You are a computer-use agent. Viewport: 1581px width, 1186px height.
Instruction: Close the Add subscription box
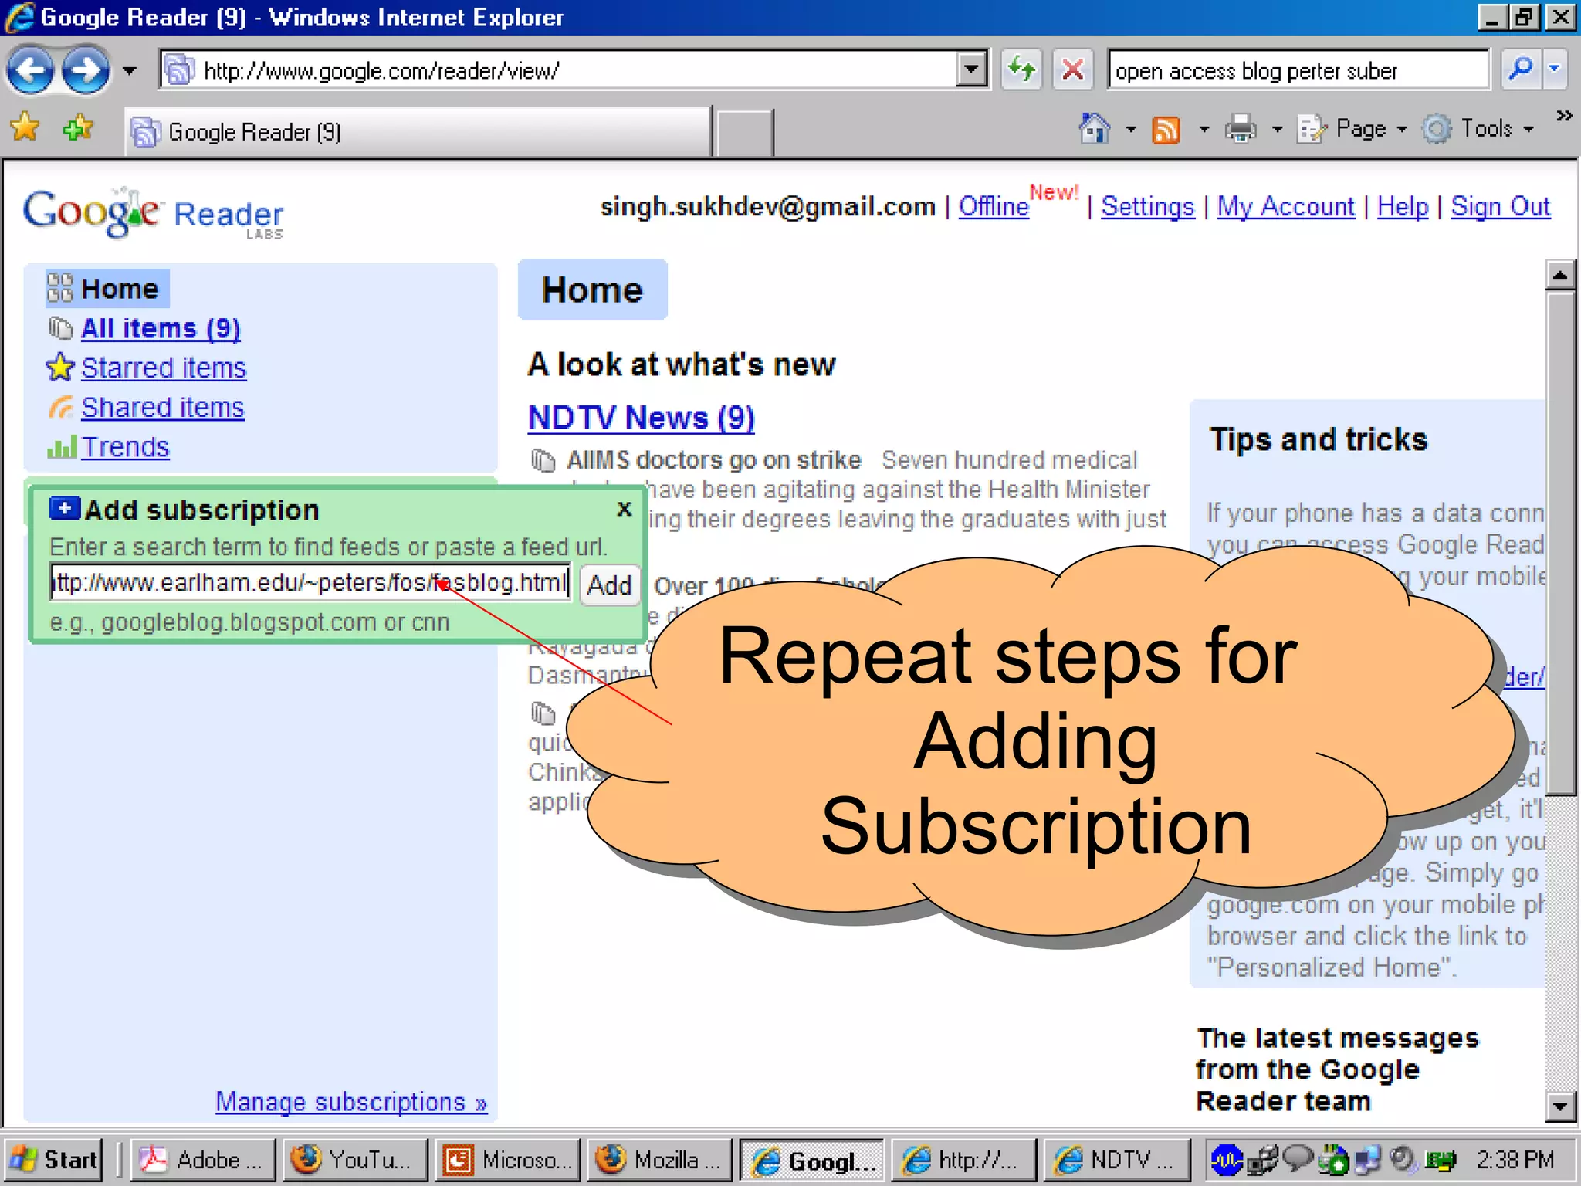tap(625, 509)
